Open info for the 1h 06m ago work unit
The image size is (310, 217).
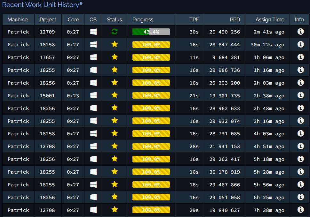pyautogui.click(x=300, y=57)
